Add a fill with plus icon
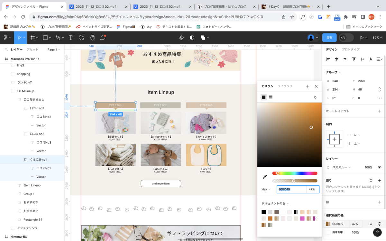The height and width of the screenshot is (241, 386). pyautogui.click(x=380, y=181)
